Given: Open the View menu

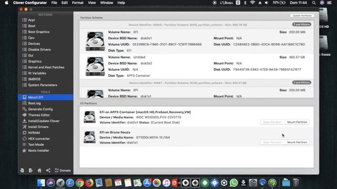Looking at the screenshot, I should click(x=92, y=3).
